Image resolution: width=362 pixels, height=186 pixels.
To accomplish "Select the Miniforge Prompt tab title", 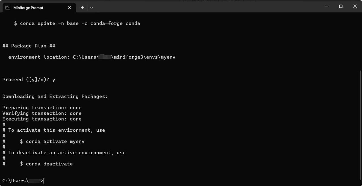I will [x=28, y=8].
